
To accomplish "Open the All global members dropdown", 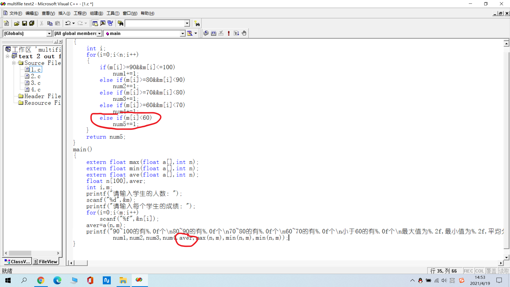I will (x=99, y=33).
